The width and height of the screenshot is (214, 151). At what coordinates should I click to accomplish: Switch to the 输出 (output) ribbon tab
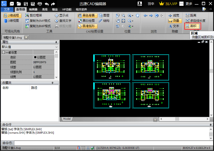pyautogui.click(x=55, y=9)
